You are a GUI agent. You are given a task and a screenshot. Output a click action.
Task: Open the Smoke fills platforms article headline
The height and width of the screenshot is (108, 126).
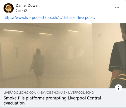pos(52,100)
